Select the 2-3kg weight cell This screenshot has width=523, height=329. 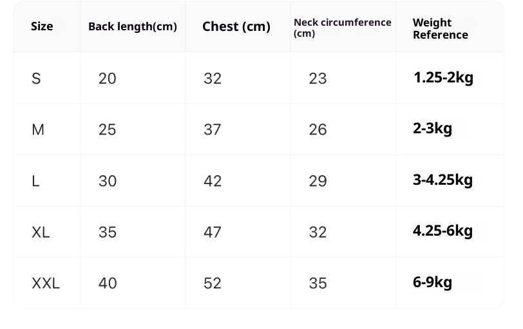point(432,128)
